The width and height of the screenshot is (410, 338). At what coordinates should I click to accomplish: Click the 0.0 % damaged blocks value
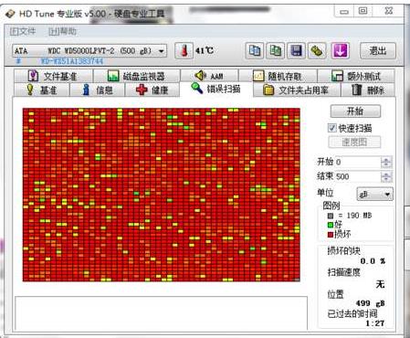coord(373,261)
